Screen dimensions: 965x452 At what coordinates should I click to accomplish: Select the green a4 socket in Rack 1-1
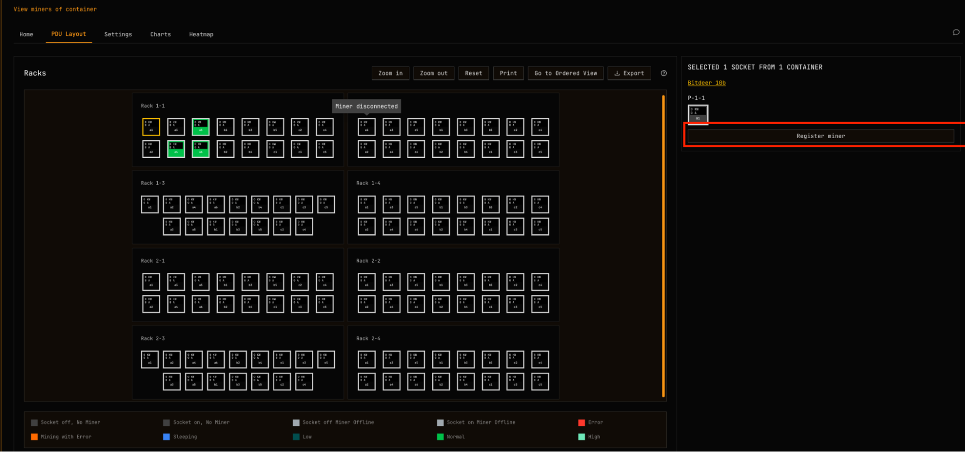click(176, 149)
